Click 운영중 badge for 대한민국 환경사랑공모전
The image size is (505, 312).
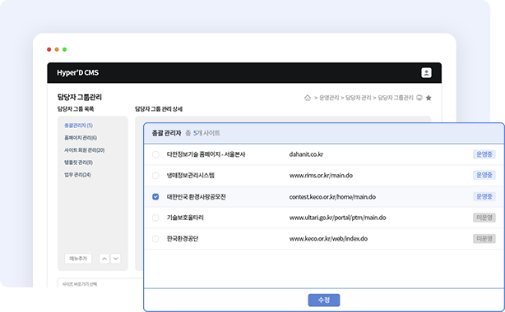point(484,196)
